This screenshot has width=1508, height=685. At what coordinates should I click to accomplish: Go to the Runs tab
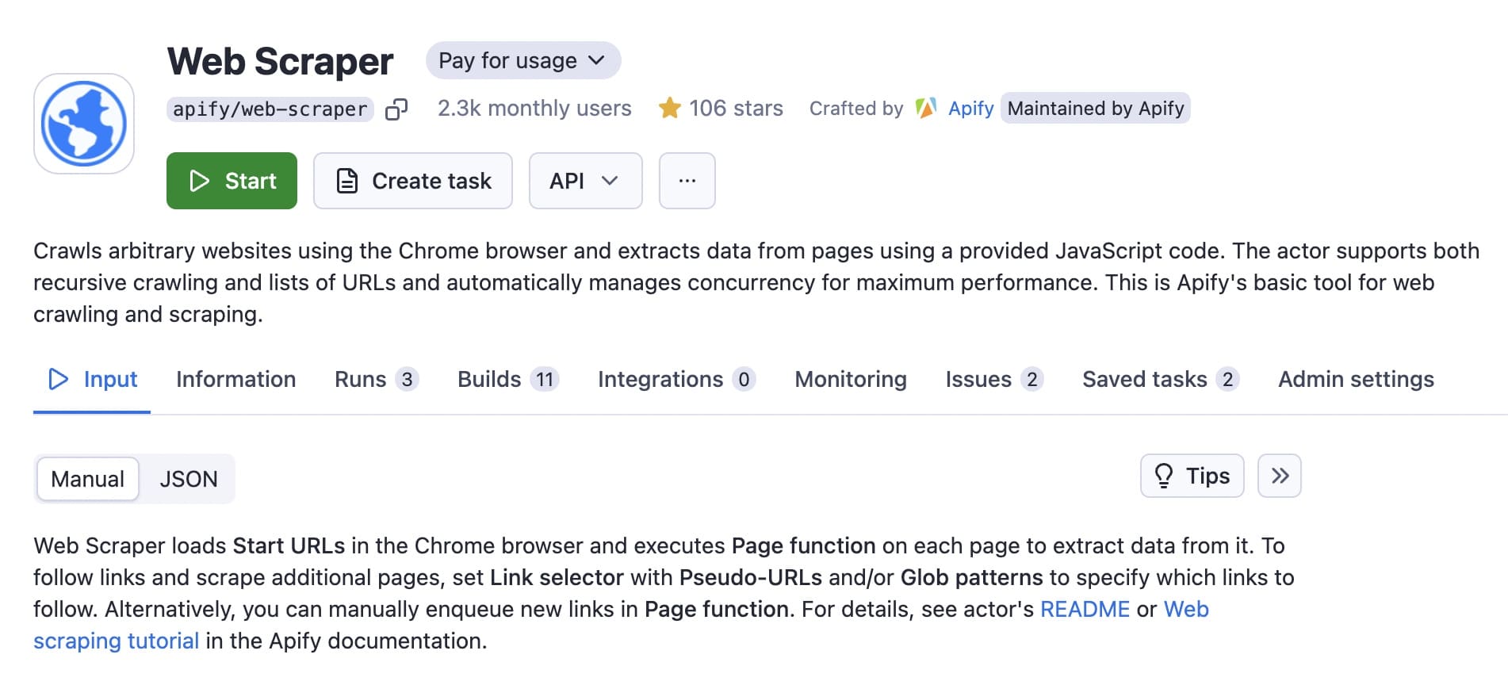click(x=377, y=379)
